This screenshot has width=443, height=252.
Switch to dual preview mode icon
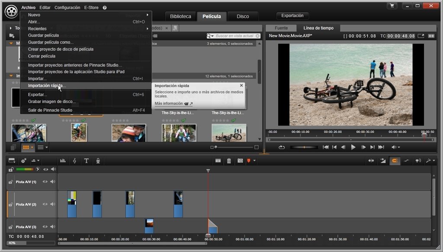click(431, 36)
